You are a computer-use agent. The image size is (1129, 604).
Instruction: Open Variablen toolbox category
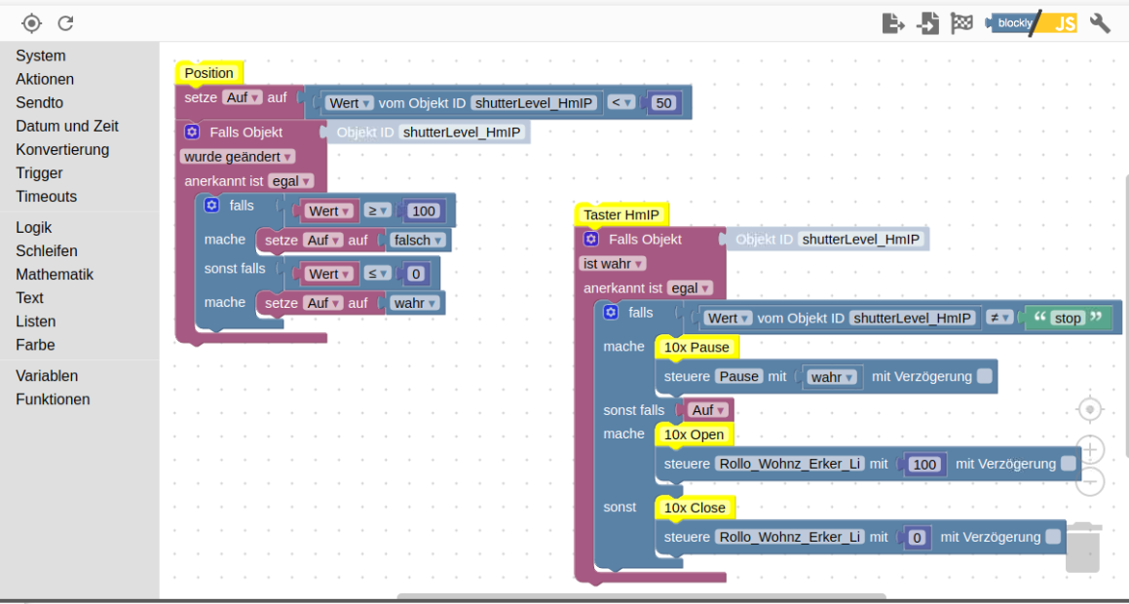pyautogui.click(x=47, y=376)
